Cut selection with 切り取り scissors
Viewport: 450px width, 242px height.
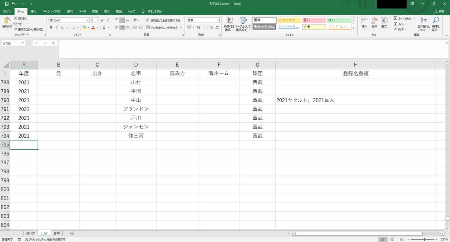tap(20, 18)
